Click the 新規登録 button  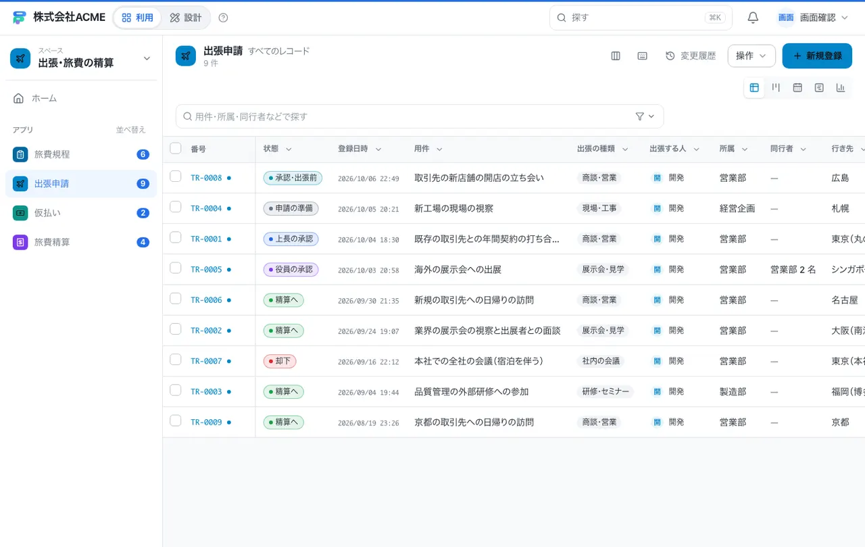tap(817, 56)
